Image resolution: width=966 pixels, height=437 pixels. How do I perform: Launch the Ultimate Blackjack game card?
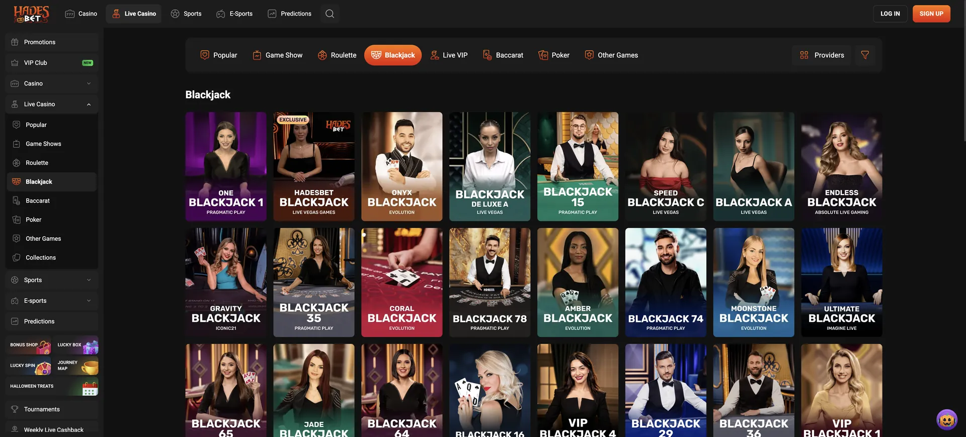[x=842, y=283]
